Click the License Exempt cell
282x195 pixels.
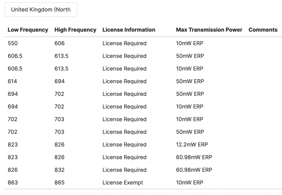coord(123,182)
